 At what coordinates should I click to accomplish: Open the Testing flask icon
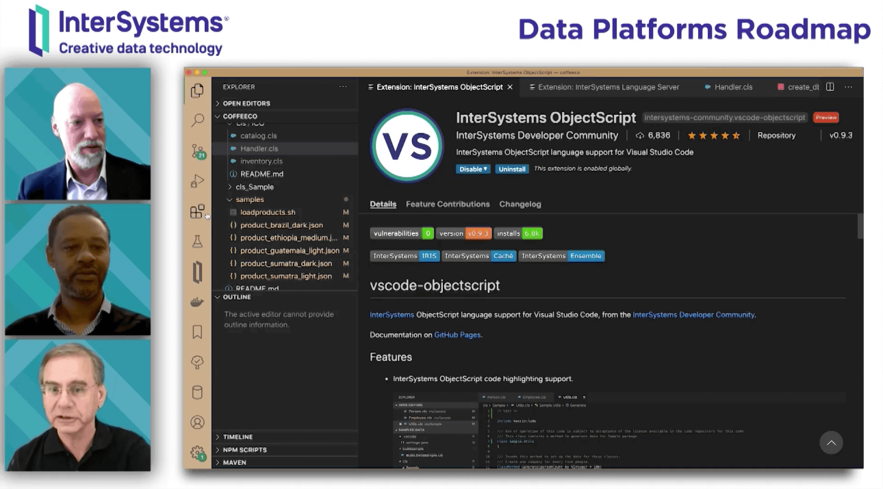198,241
